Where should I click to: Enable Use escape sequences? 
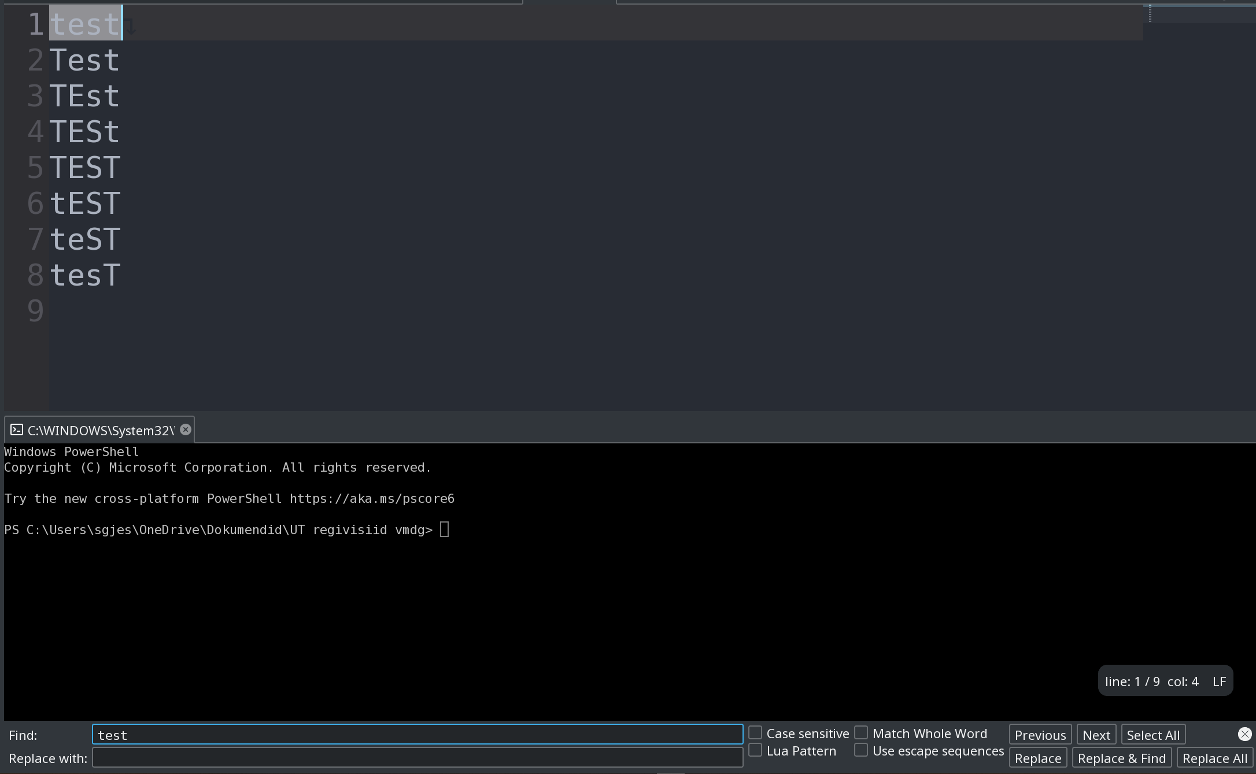(861, 750)
